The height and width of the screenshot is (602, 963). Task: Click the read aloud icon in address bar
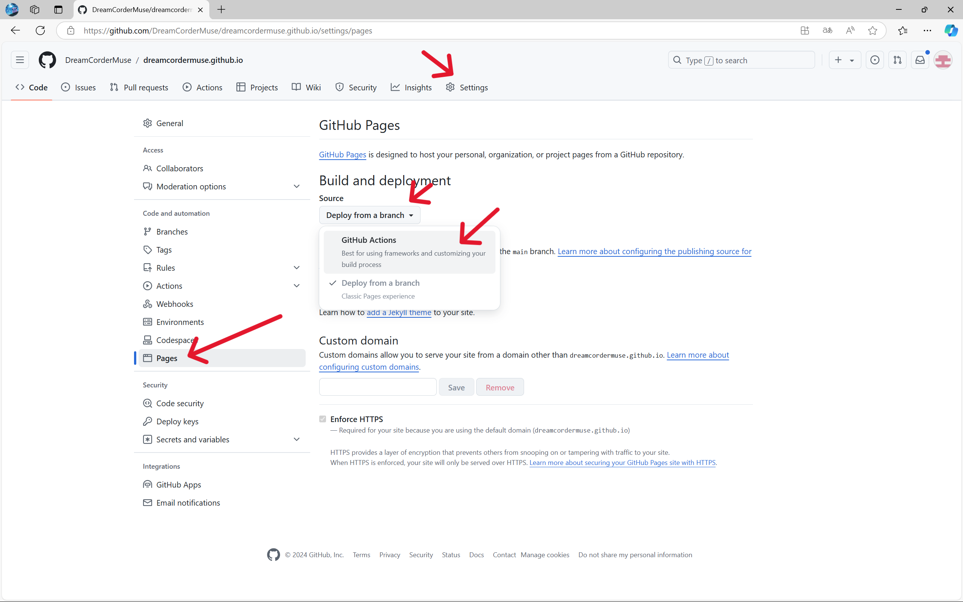click(850, 30)
